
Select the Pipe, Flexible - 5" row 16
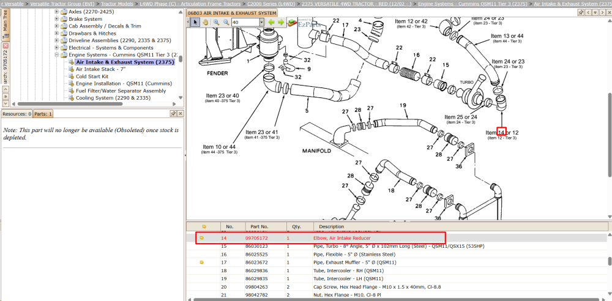(397, 254)
